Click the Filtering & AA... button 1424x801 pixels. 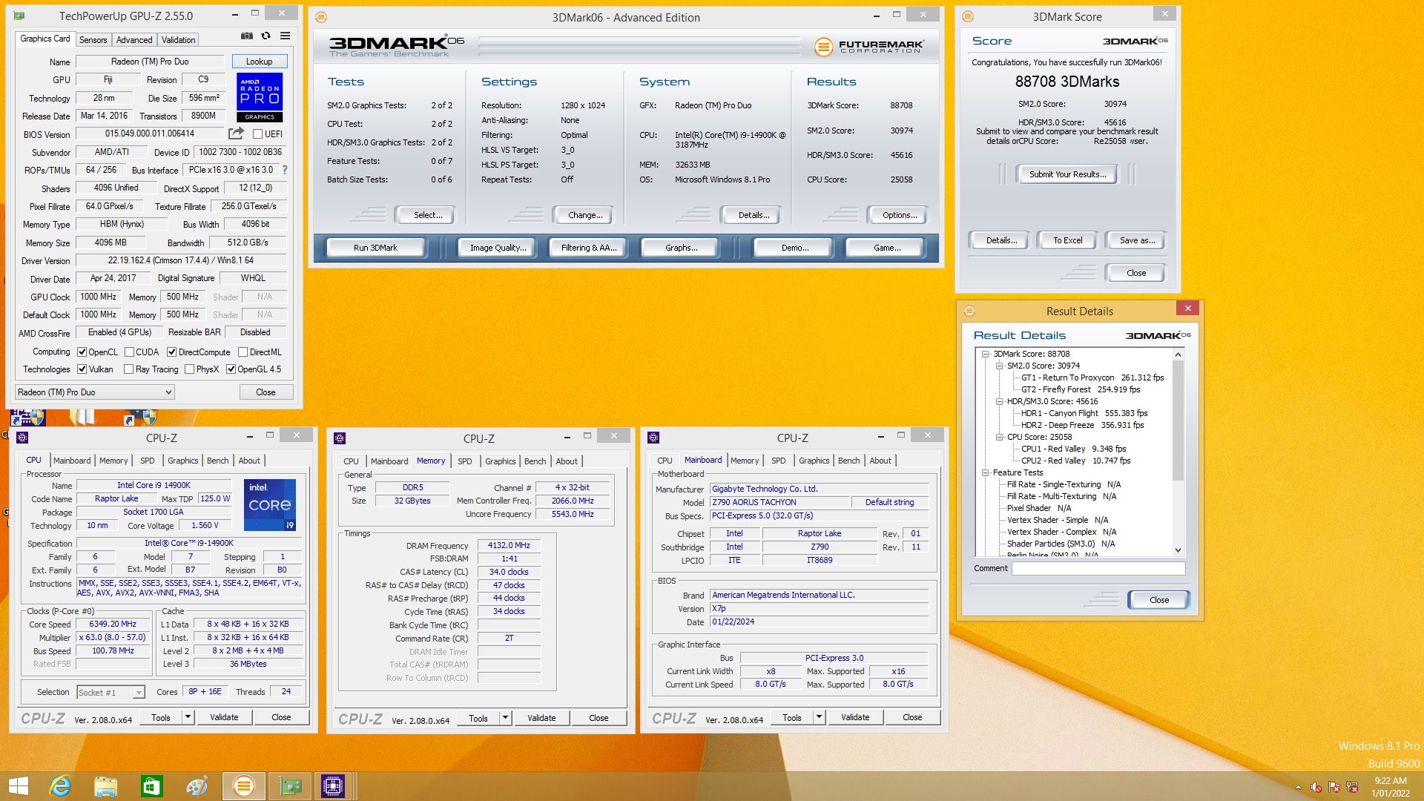point(589,248)
